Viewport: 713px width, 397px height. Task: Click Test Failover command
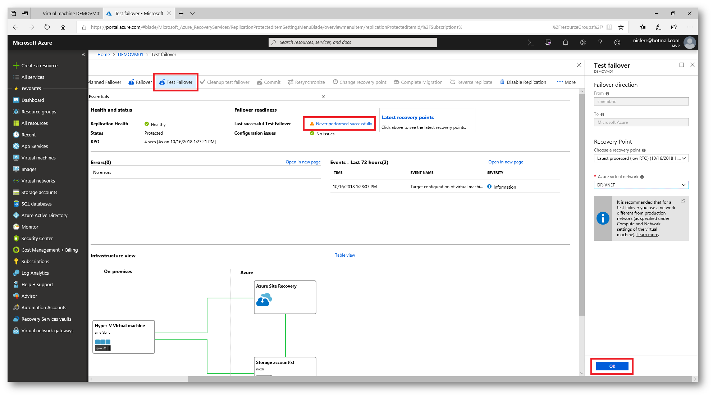click(176, 82)
